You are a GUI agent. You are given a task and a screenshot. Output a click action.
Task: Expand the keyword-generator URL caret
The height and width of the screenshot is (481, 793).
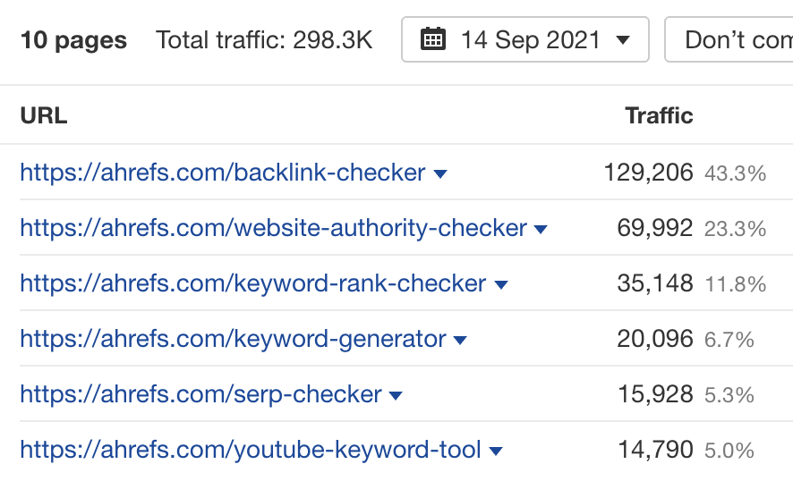[460, 341]
